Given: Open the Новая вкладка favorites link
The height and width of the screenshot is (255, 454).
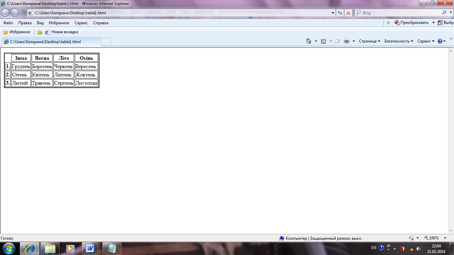Looking at the screenshot, I should (x=61, y=32).
